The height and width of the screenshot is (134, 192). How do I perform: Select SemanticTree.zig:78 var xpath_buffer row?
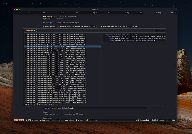[62, 56]
